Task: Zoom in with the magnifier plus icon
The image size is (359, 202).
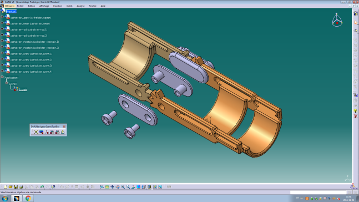Action: click(123, 187)
